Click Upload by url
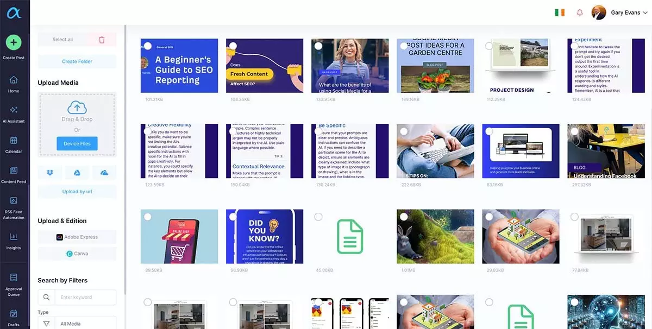Image resolution: width=652 pixels, height=329 pixels. tap(77, 192)
